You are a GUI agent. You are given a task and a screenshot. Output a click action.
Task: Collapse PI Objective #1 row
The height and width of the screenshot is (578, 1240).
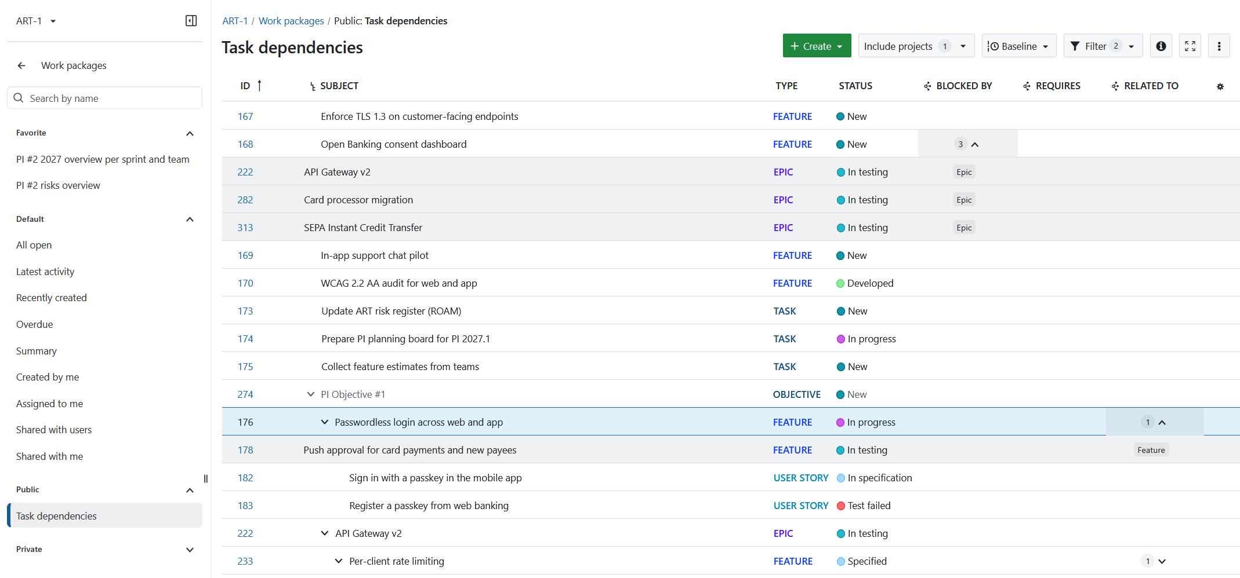coord(311,394)
